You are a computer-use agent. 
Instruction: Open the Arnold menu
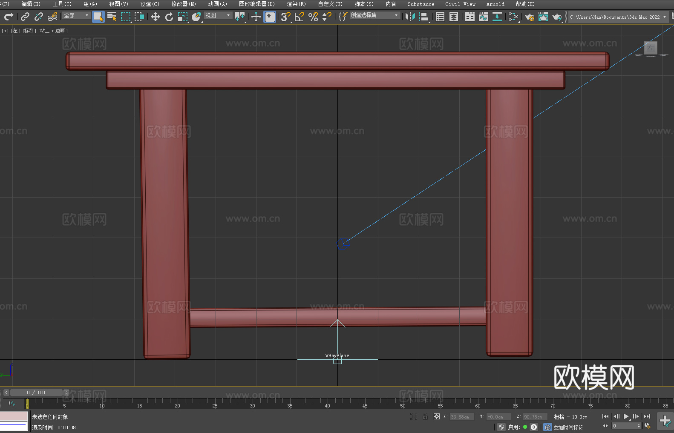[x=495, y=4]
